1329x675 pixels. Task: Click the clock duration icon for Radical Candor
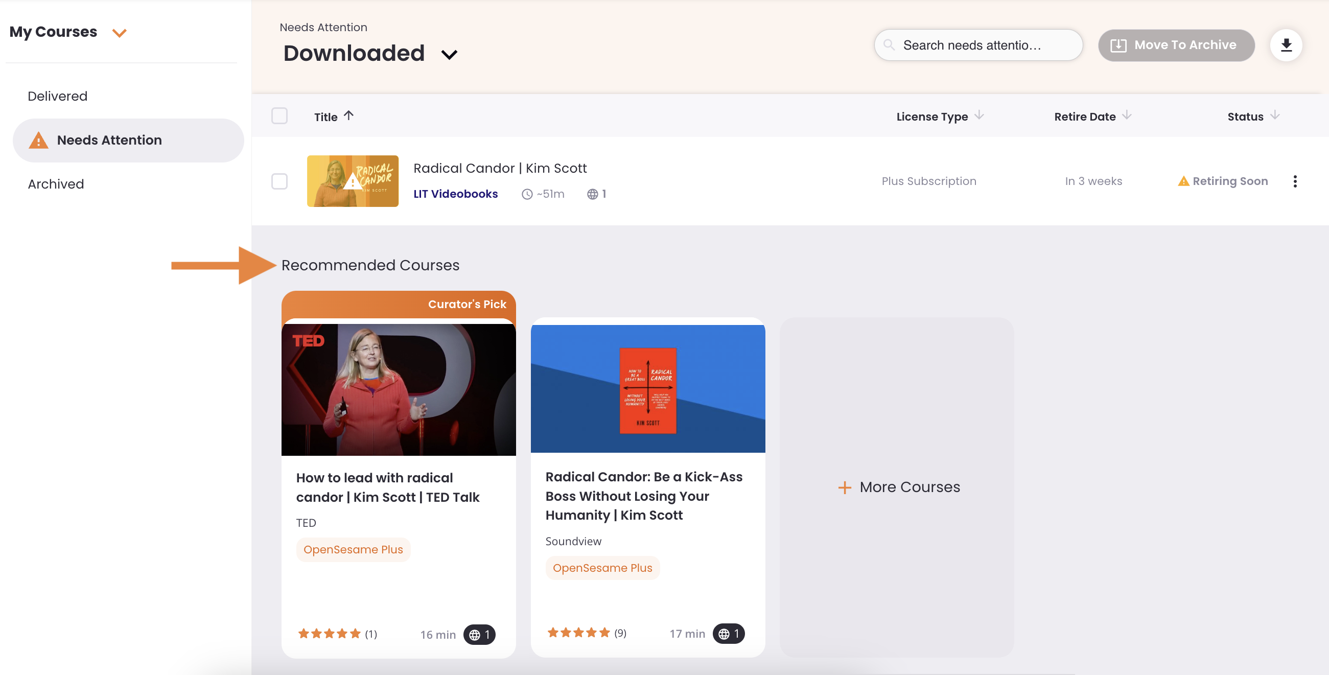526,194
